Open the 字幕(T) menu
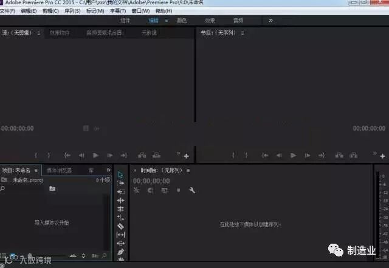Screen dimensions: 389x268 click(x=118, y=11)
